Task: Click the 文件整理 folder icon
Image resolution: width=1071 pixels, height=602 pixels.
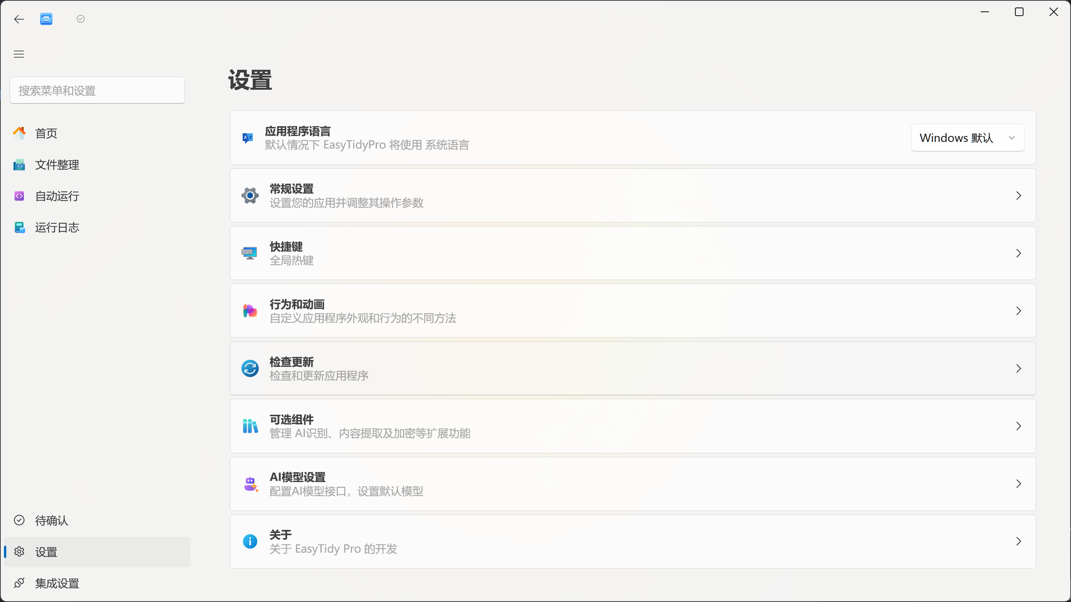Action: point(19,165)
